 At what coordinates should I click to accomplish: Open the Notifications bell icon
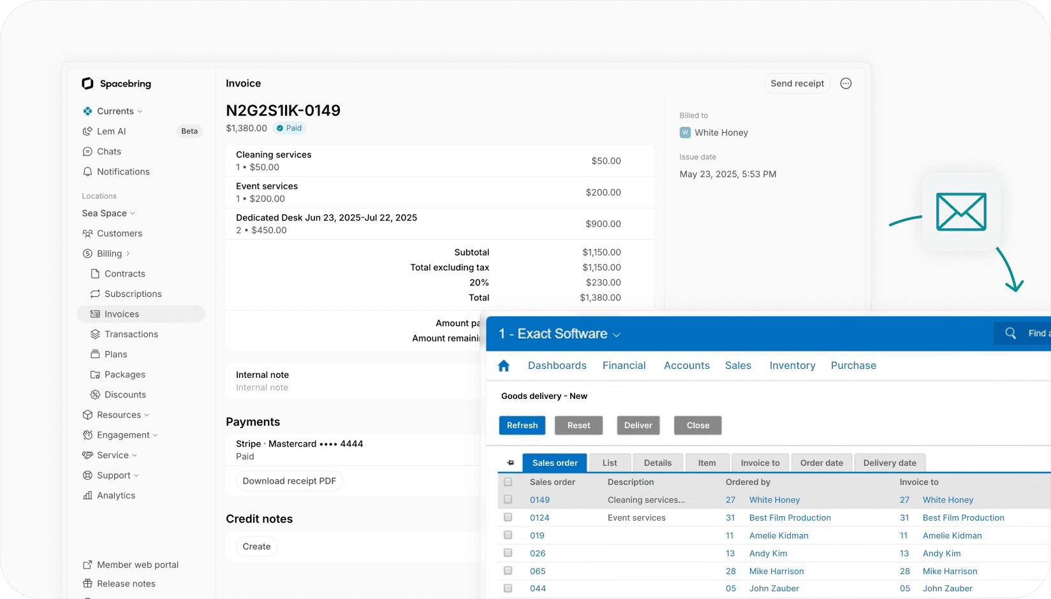pos(87,172)
